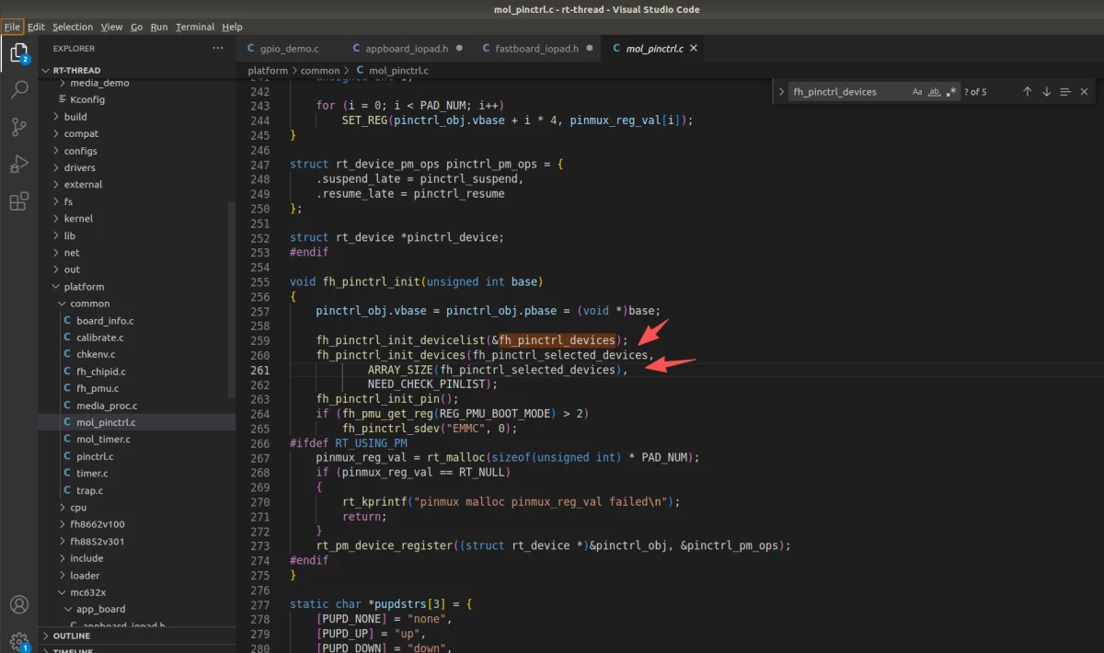Click the find input field

848,92
